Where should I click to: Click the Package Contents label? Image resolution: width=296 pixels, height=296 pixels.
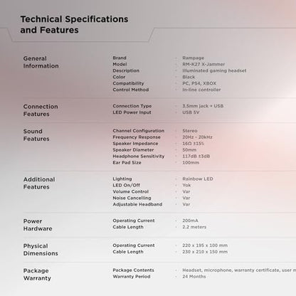tap(133, 270)
